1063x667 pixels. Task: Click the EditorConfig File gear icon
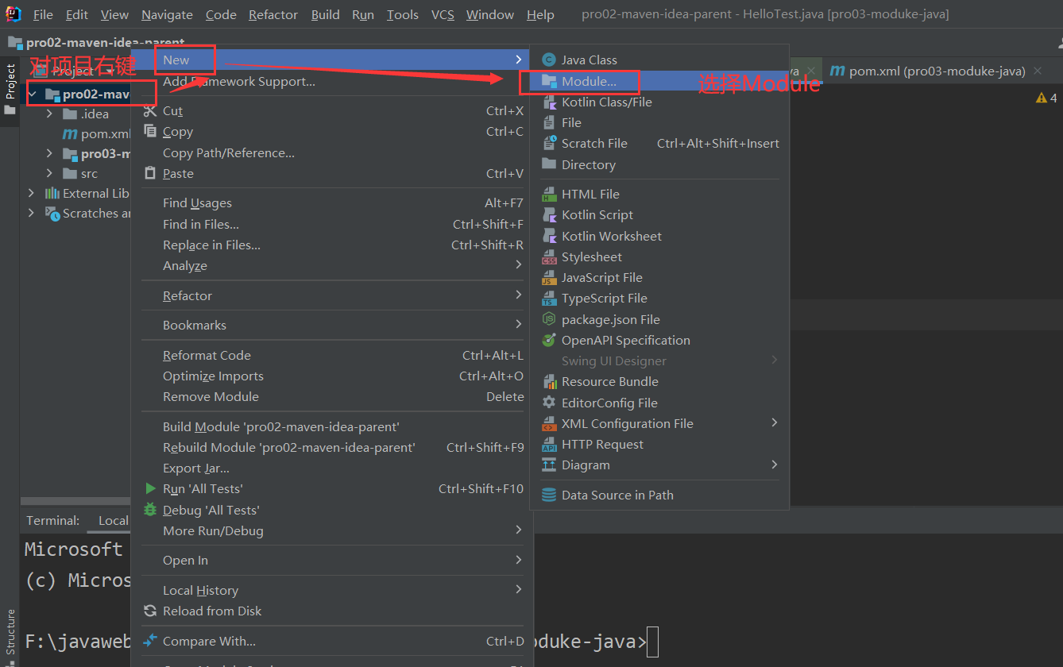point(548,403)
